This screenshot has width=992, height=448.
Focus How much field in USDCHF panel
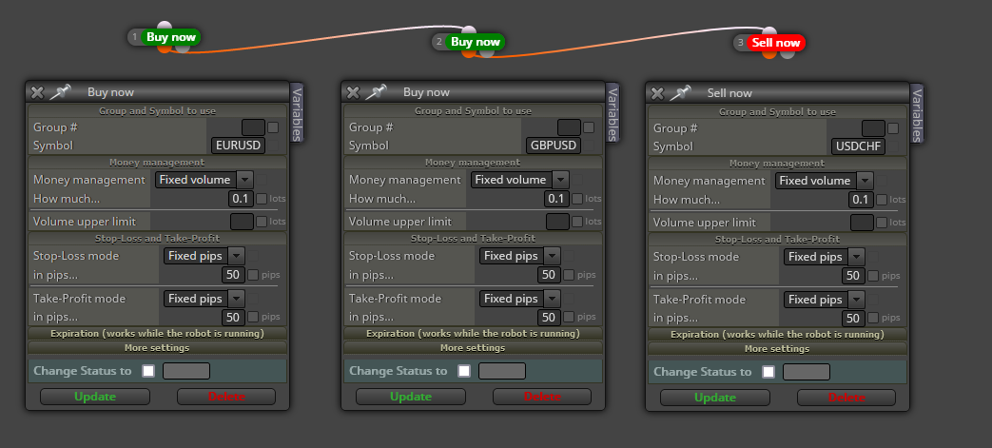861,200
